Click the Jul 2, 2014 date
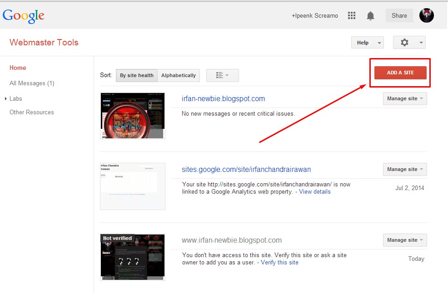The height and width of the screenshot is (293, 448). pos(409,188)
